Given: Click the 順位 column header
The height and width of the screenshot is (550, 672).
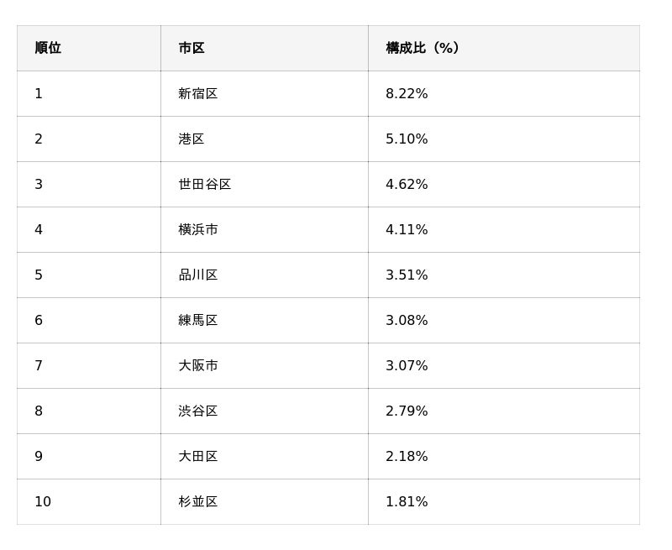Looking at the screenshot, I should pos(48,48).
